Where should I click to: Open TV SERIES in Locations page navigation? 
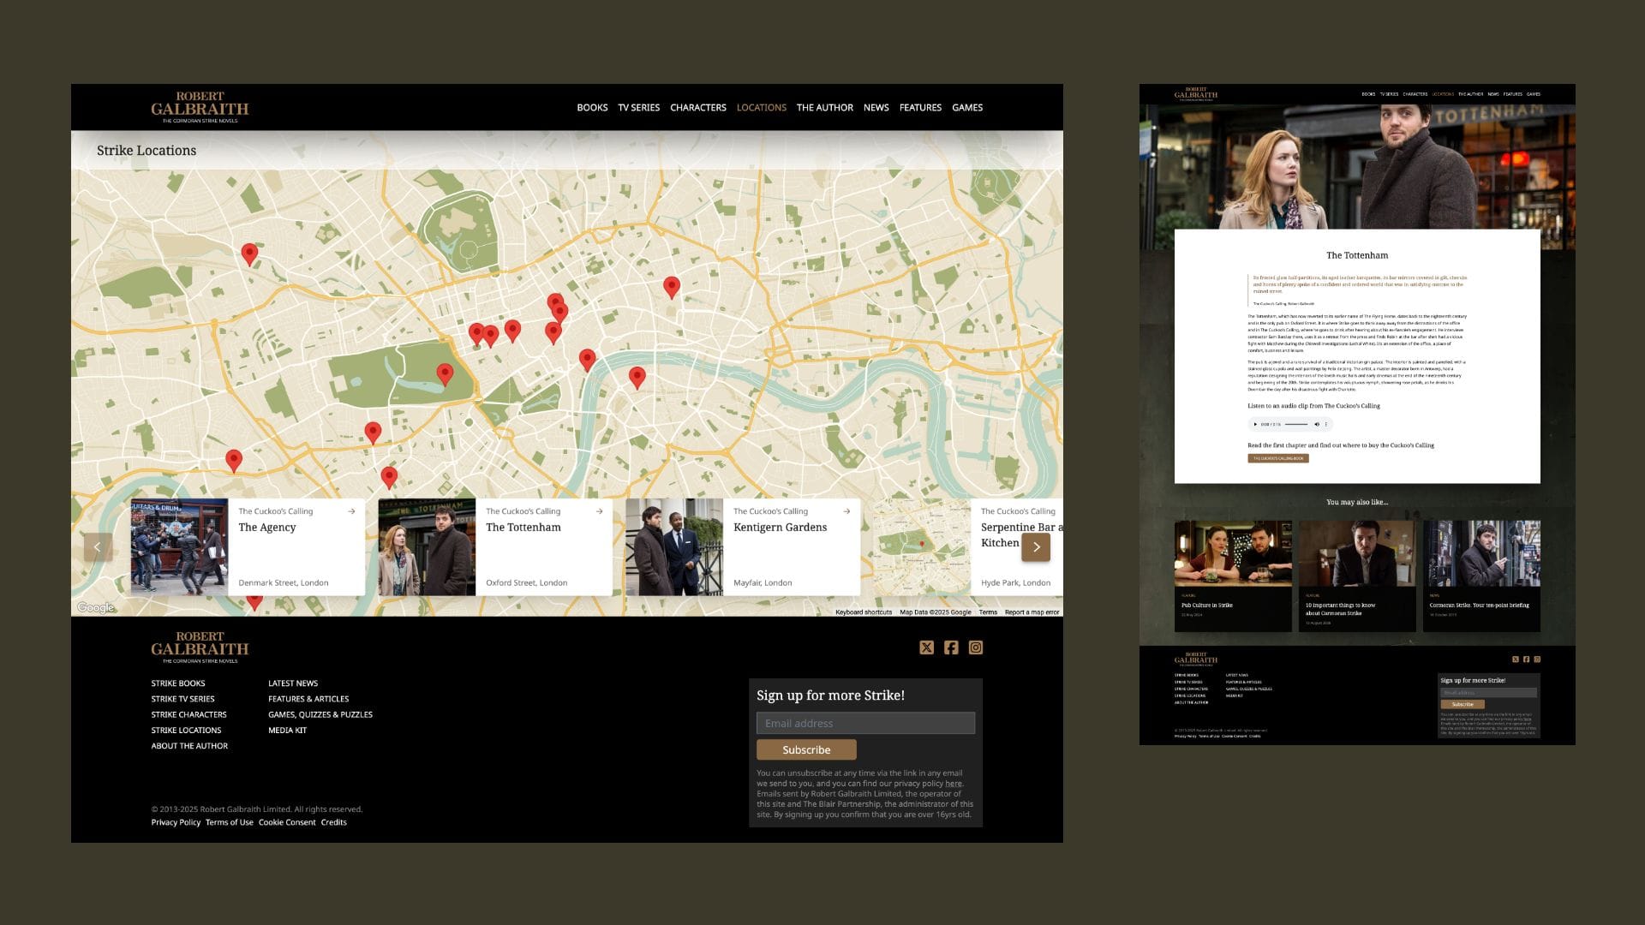tap(639, 108)
